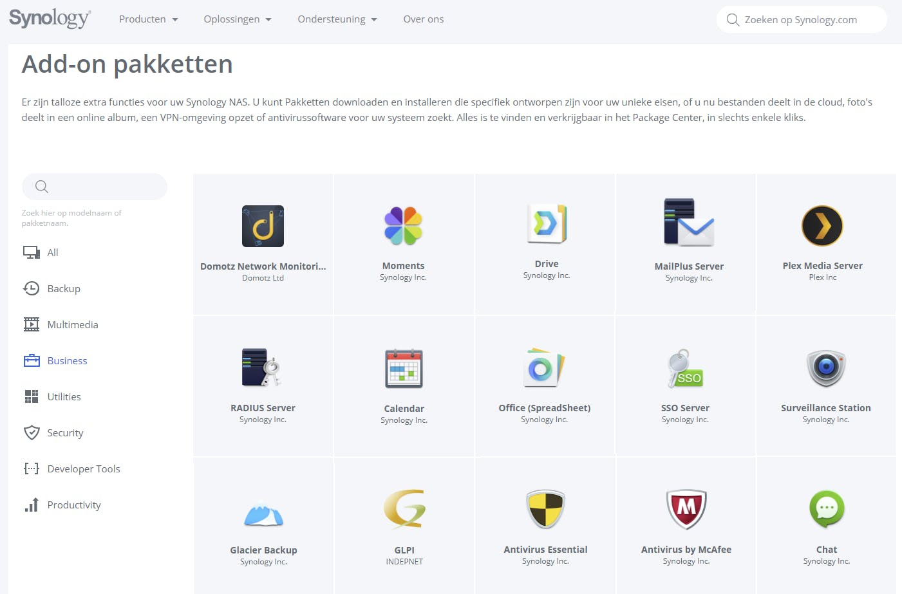This screenshot has height=594, width=902.
Task: Open the GLPI package icon
Action: pyautogui.click(x=404, y=508)
